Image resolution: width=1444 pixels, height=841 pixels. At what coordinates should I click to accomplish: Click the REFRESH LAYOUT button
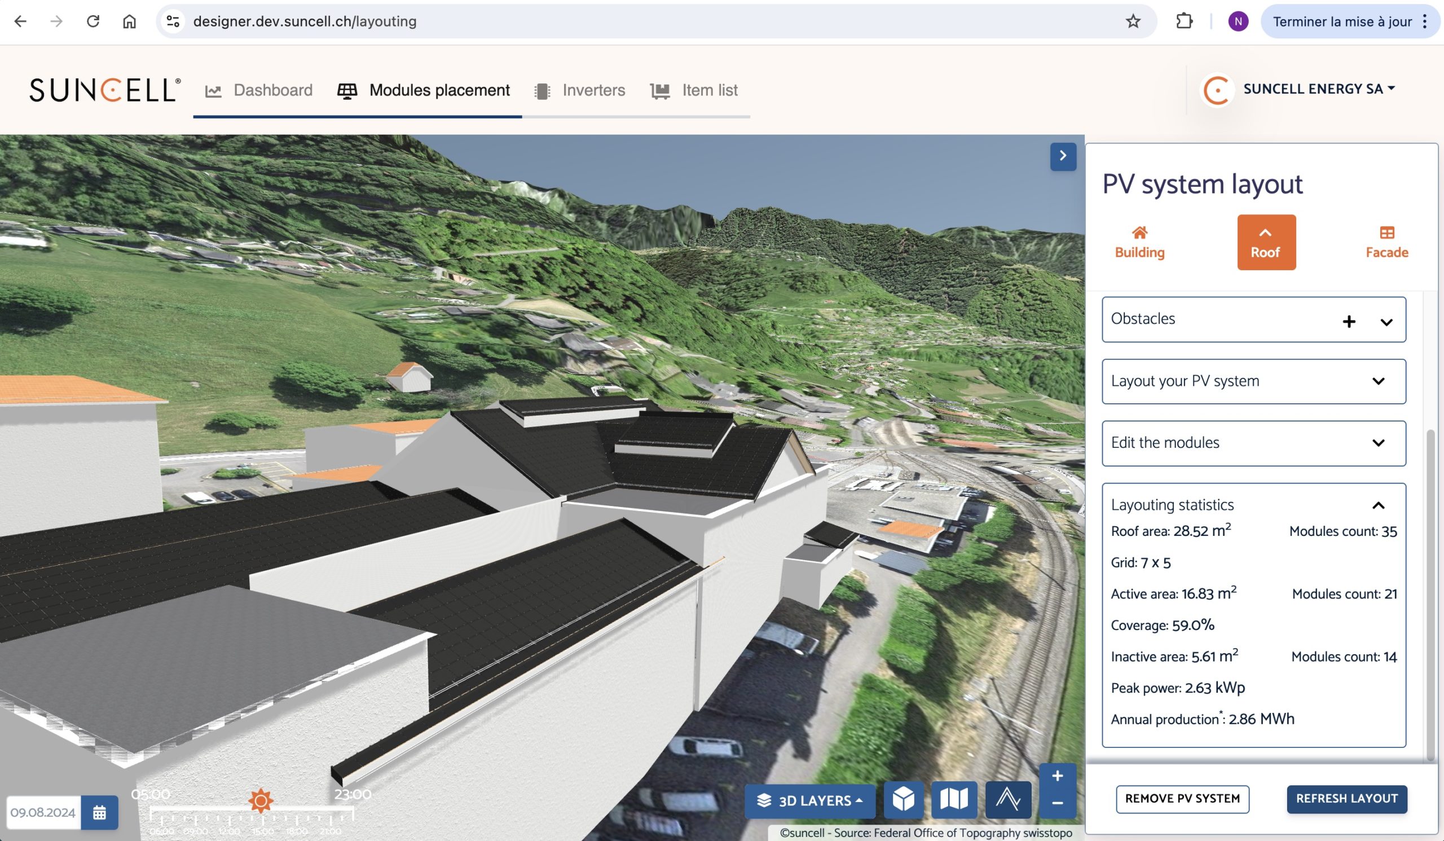click(x=1346, y=799)
